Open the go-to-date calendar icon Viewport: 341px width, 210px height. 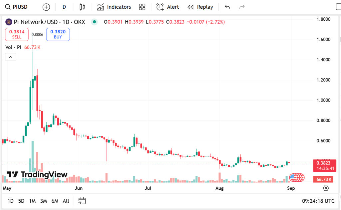[x=82, y=201]
